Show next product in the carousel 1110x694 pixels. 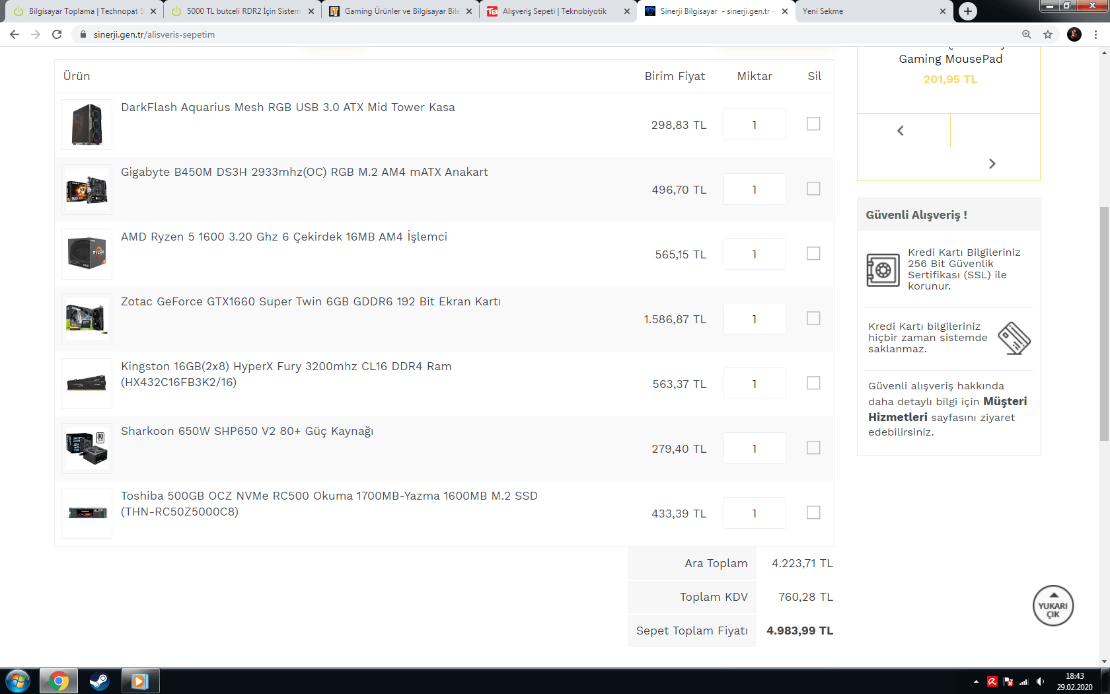click(992, 164)
